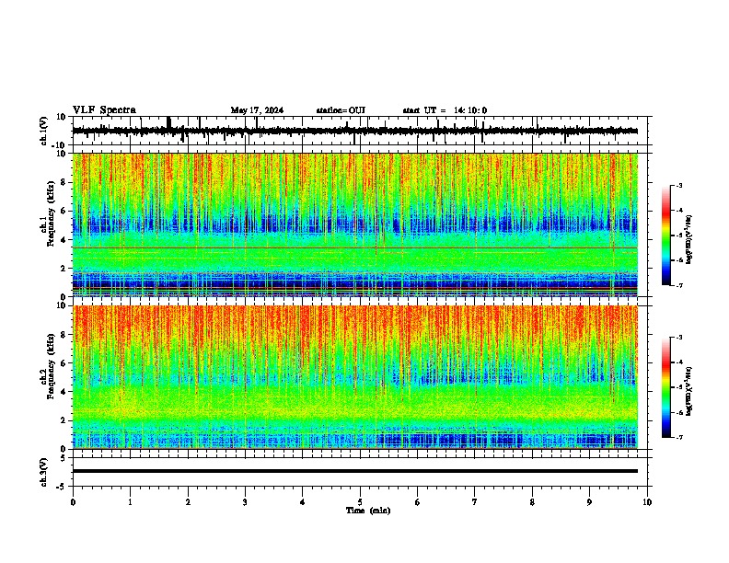Click time axis tick label "5"

pyautogui.click(x=360, y=502)
